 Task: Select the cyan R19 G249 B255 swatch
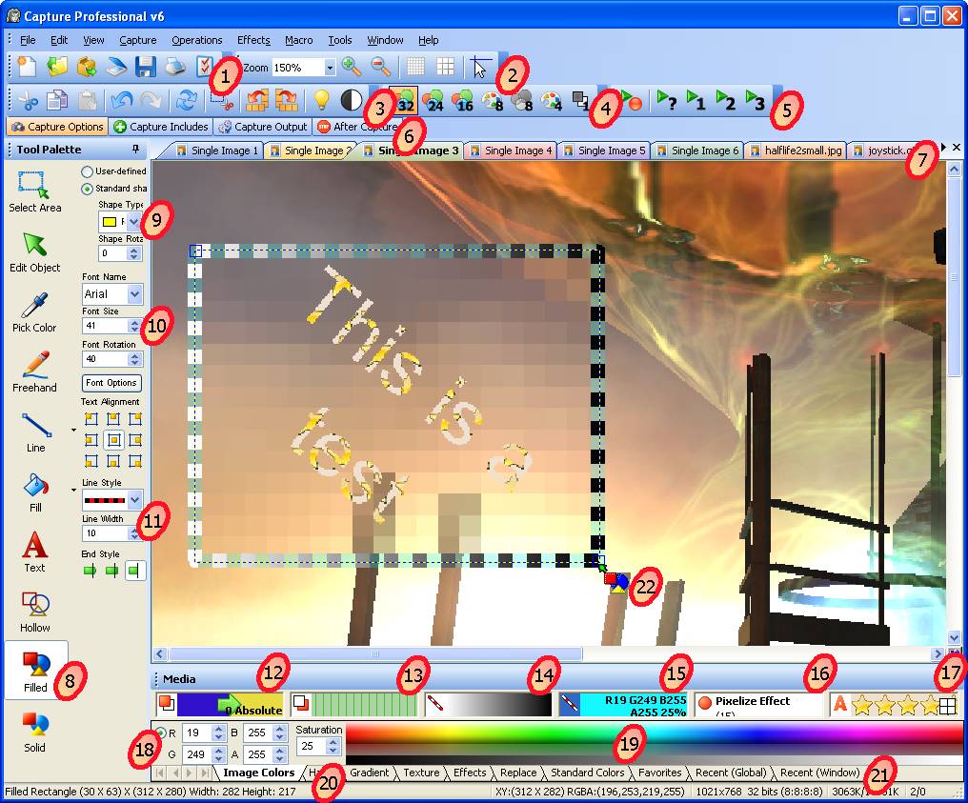623,705
